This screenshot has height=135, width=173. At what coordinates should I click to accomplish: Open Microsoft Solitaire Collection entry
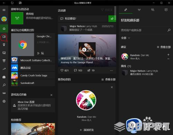coord(33,60)
